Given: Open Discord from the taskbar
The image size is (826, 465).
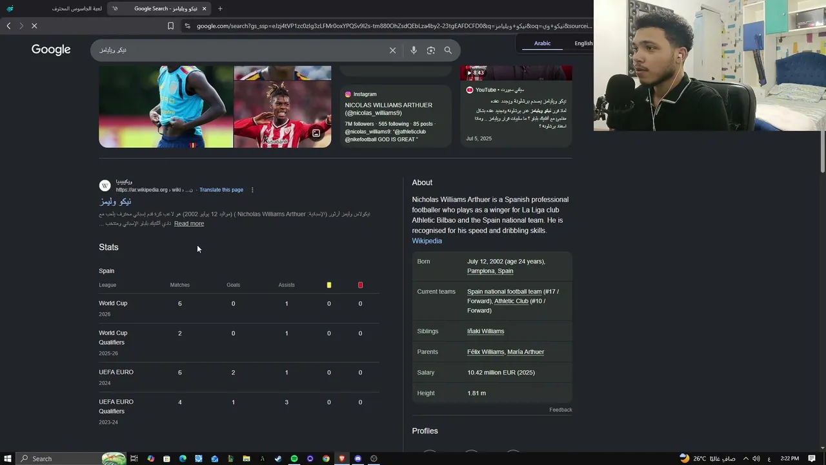Looking at the screenshot, I should point(358,459).
